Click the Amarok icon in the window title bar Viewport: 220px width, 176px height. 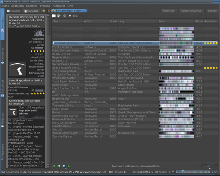click(2, 1)
